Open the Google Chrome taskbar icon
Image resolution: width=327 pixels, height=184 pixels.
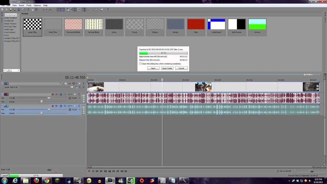(47, 181)
